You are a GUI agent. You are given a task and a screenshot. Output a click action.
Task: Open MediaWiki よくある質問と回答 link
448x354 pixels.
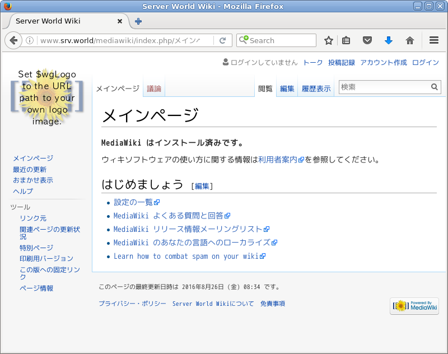(x=172, y=216)
